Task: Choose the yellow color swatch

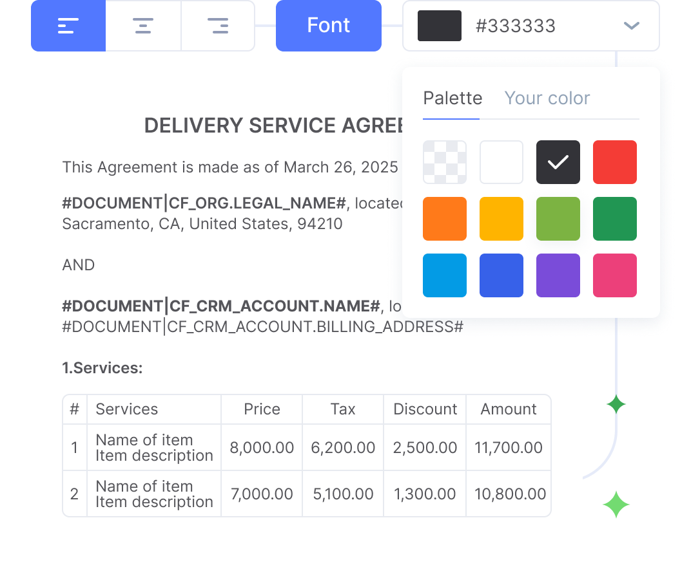Action: [x=501, y=219]
